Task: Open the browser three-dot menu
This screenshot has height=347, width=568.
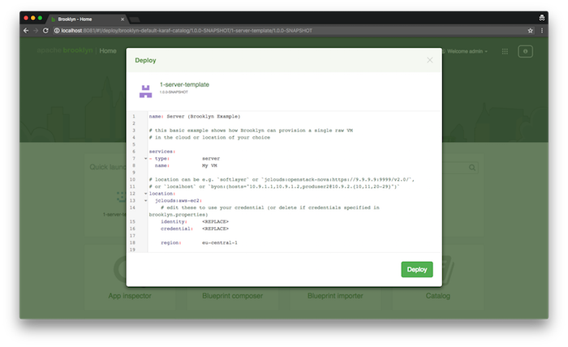Action: point(541,30)
